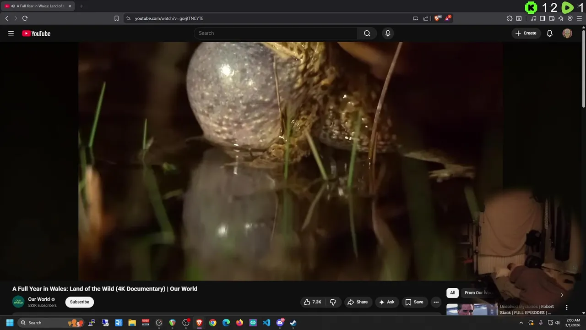This screenshot has width=586, height=330.
Task: Open the Our World channel avatar
Action: coord(18,302)
